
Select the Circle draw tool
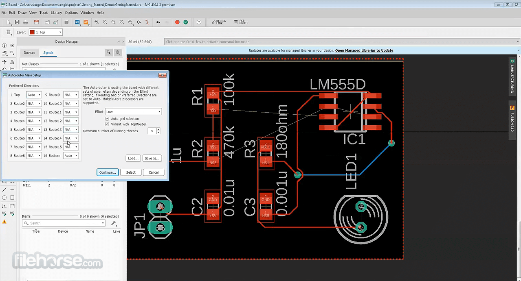pos(4,198)
